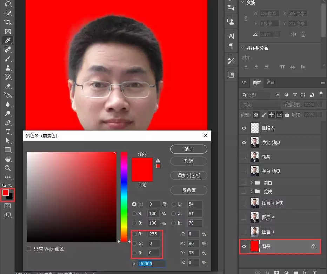Reset to default black and white colors
This screenshot has width=327, height=274.
click(4, 185)
